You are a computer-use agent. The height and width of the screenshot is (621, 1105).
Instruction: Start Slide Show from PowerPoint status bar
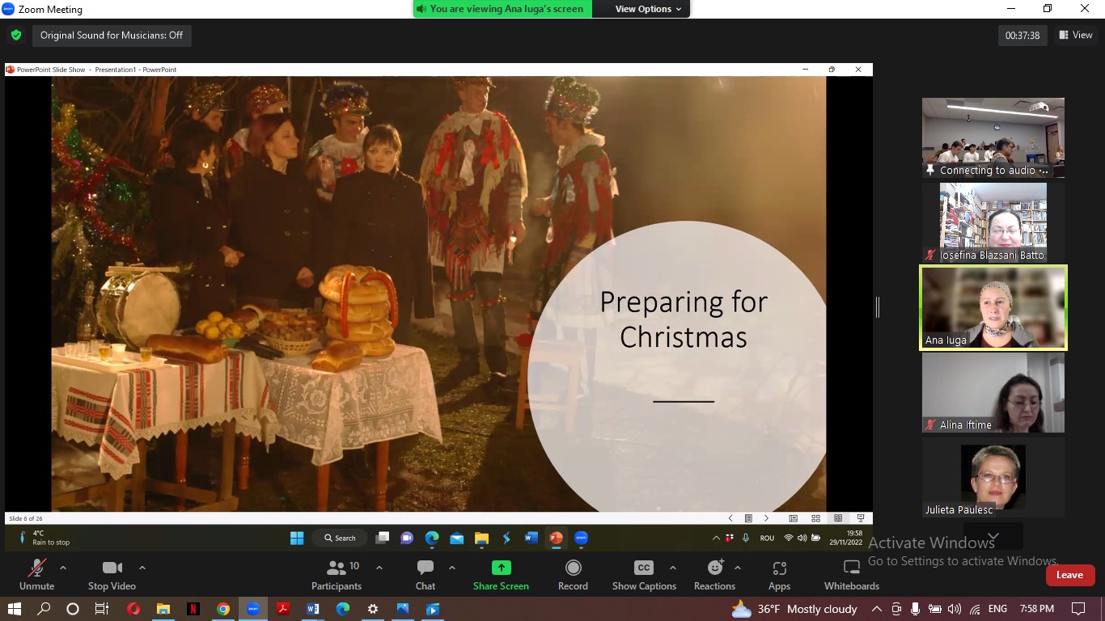point(861,518)
